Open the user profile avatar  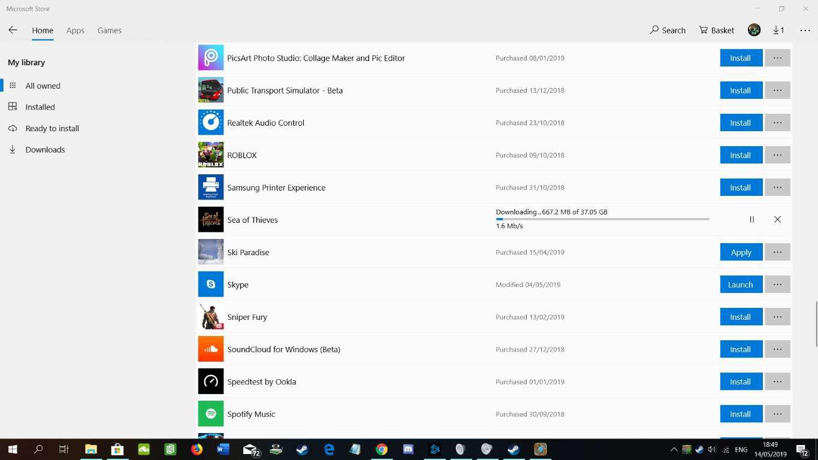point(754,30)
